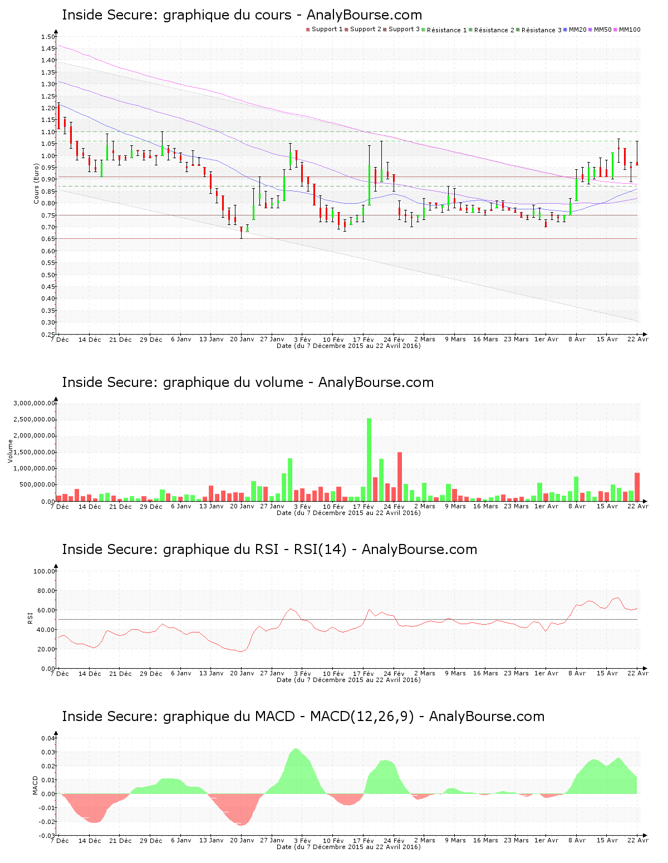668x863 pixels.
Task: Toggle the MM20 moving average legend item
Action: (x=577, y=30)
